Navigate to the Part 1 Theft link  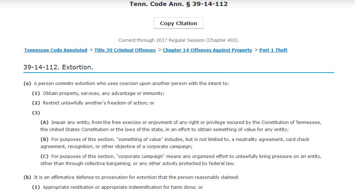[273, 50]
